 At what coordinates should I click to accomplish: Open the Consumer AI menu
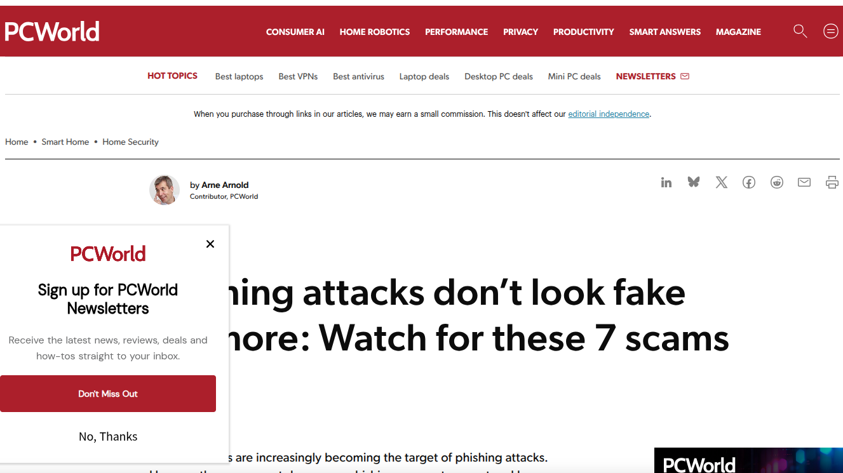coord(295,32)
